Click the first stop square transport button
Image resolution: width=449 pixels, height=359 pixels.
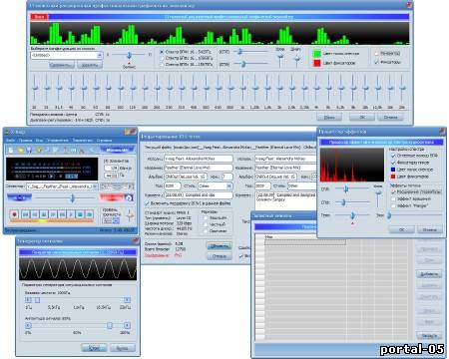click(x=80, y=214)
